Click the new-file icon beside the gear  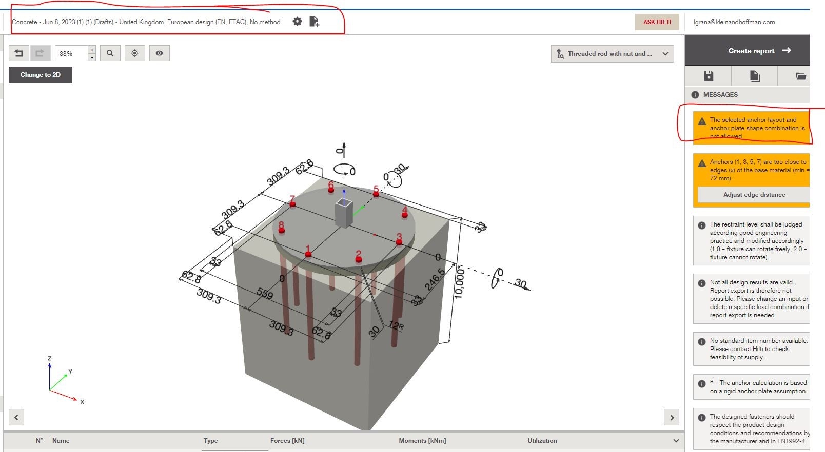pos(315,22)
